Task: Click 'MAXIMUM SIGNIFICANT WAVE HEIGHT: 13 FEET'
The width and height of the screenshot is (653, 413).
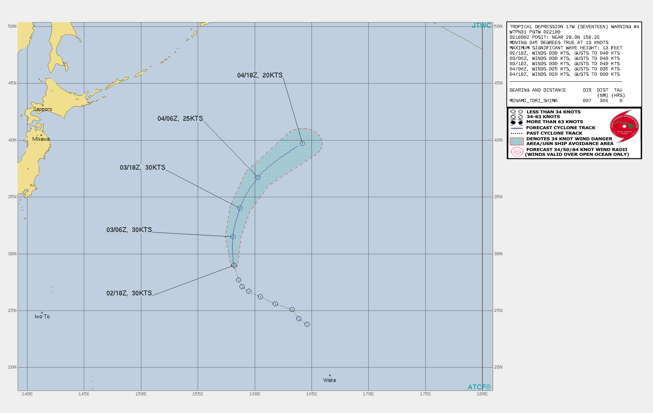Action: (x=566, y=48)
